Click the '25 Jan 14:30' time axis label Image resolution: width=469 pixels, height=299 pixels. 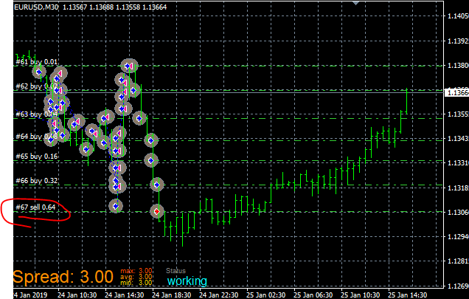[408, 295]
